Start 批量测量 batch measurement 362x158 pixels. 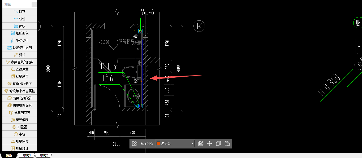(19, 76)
